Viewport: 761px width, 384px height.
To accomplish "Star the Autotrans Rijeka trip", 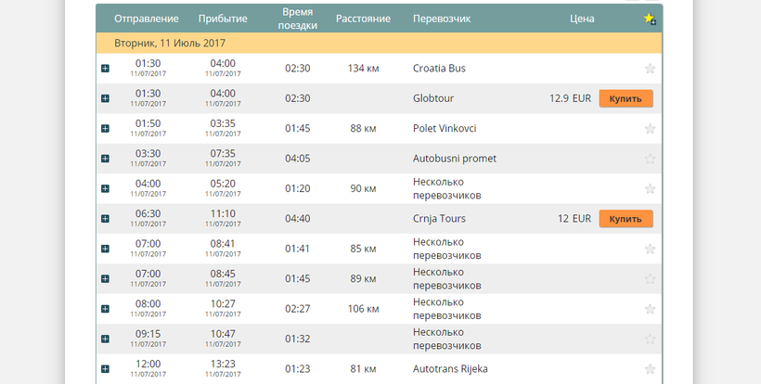I will point(650,369).
